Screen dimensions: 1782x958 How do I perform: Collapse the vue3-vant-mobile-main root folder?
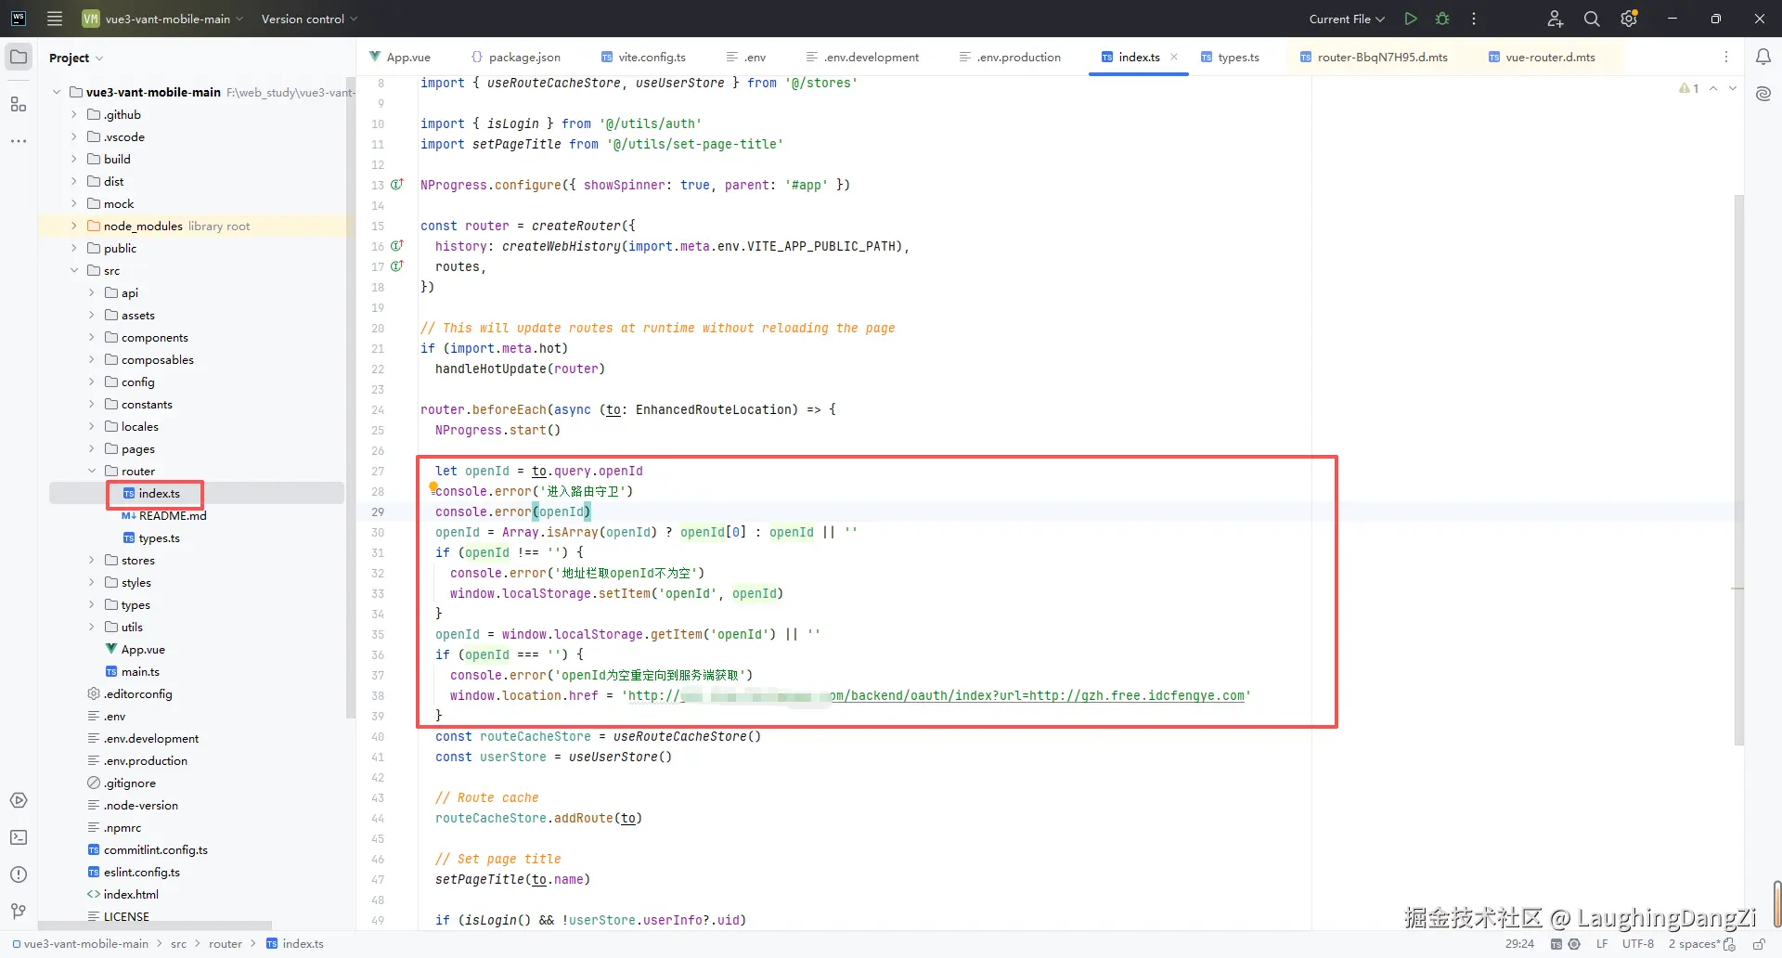(57, 92)
